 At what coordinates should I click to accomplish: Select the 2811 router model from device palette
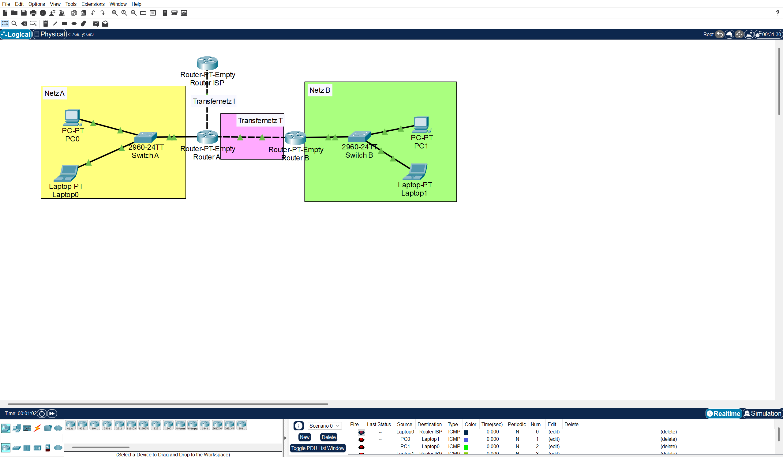pyautogui.click(x=242, y=425)
